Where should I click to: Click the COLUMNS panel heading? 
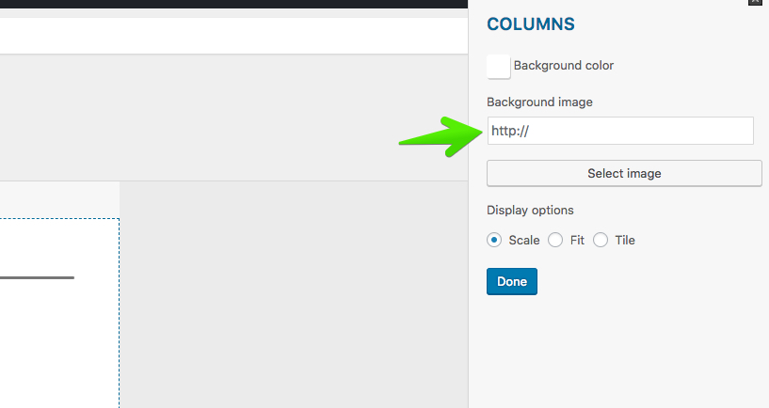point(531,24)
